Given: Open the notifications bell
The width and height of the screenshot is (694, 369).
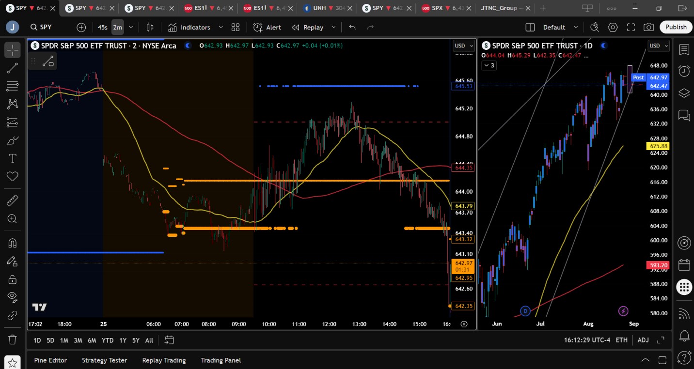Looking at the screenshot, I should point(684,335).
